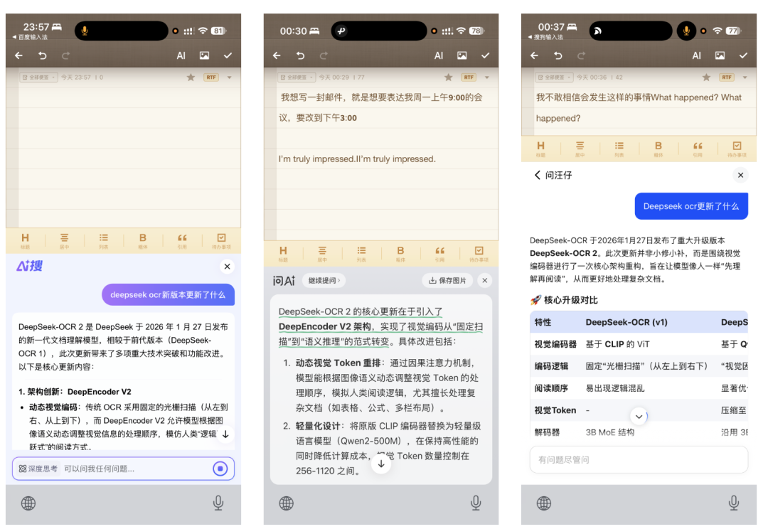
Task: Tap the insert image icon next to AI
Action: pyautogui.click(x=206, y=55)
